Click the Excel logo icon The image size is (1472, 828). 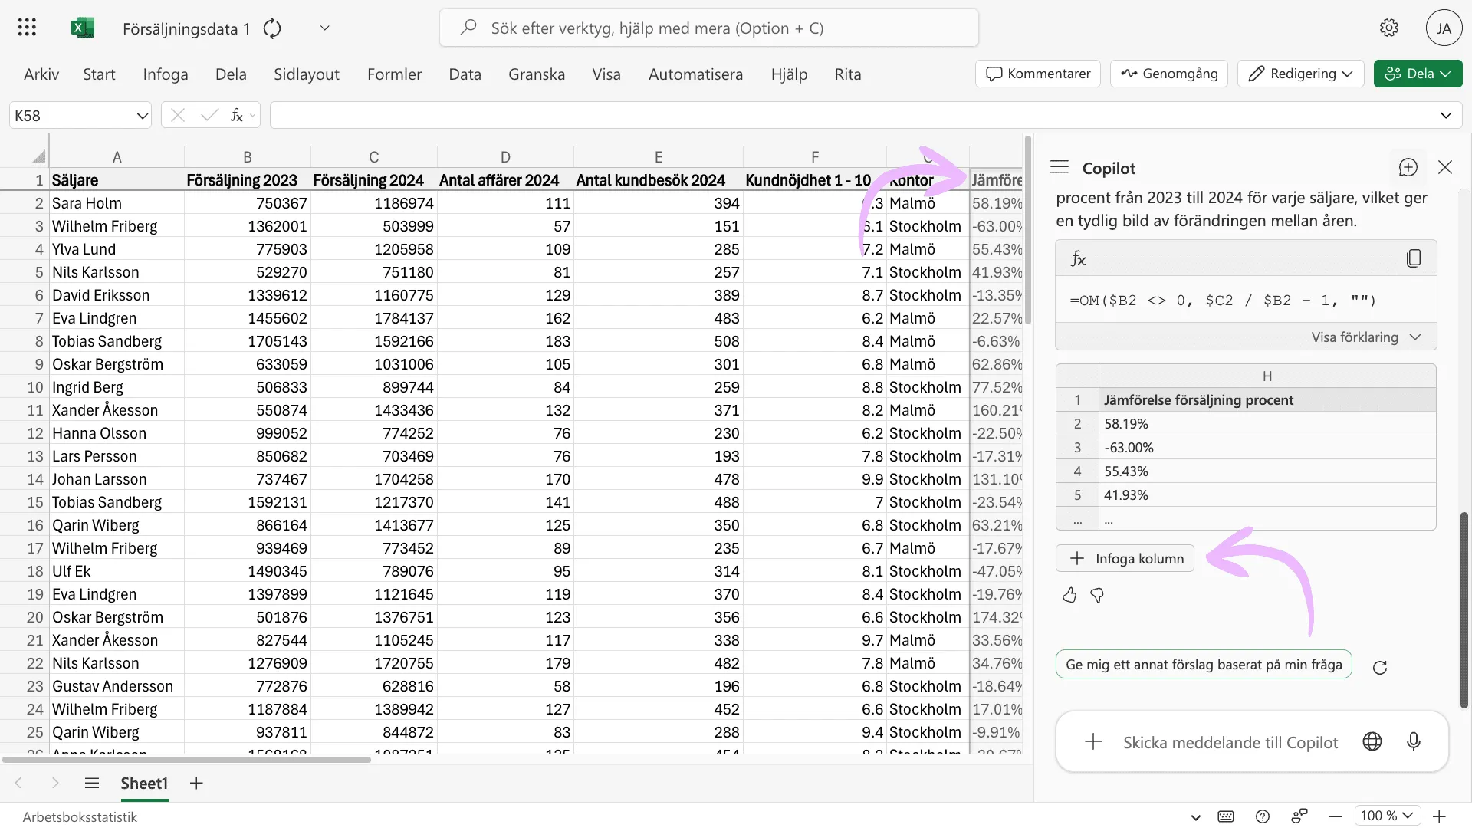[82, 28]
